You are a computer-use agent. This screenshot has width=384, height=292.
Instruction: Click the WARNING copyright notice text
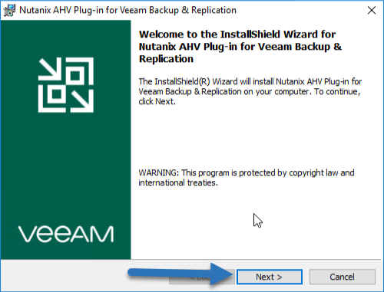(247, 178)
